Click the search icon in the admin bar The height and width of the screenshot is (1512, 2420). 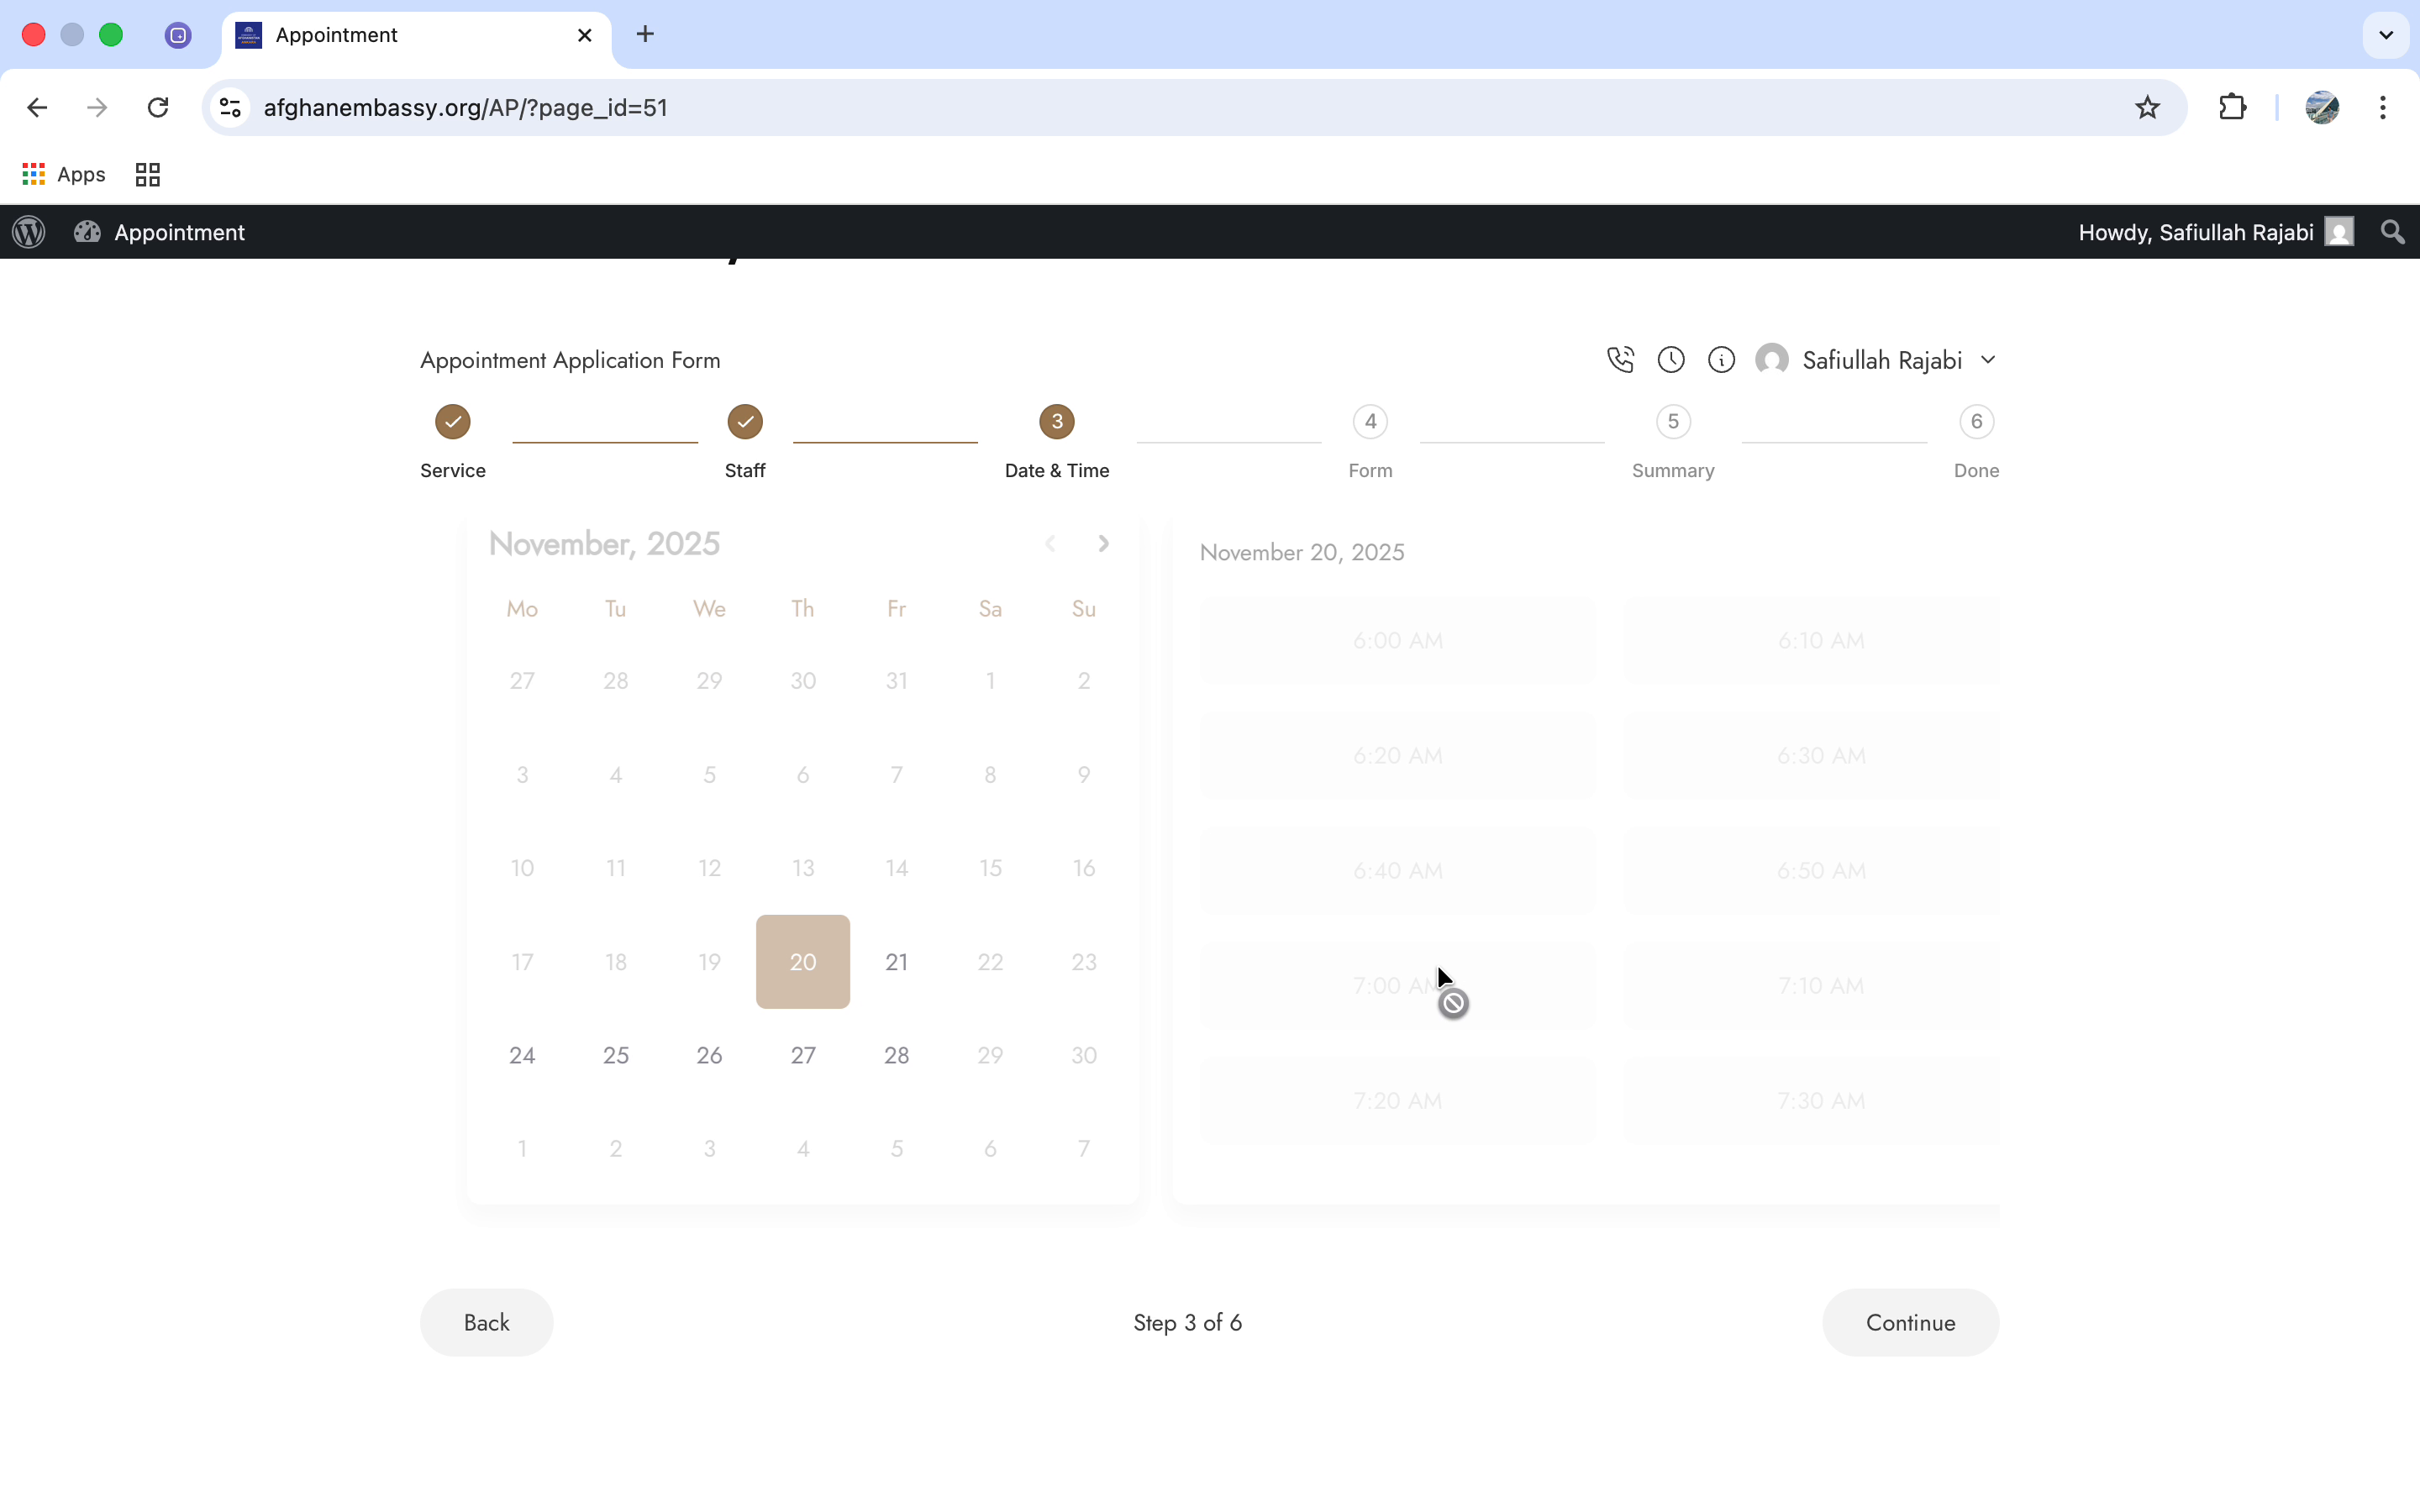pyautogui.click(x=2392, y=232)
